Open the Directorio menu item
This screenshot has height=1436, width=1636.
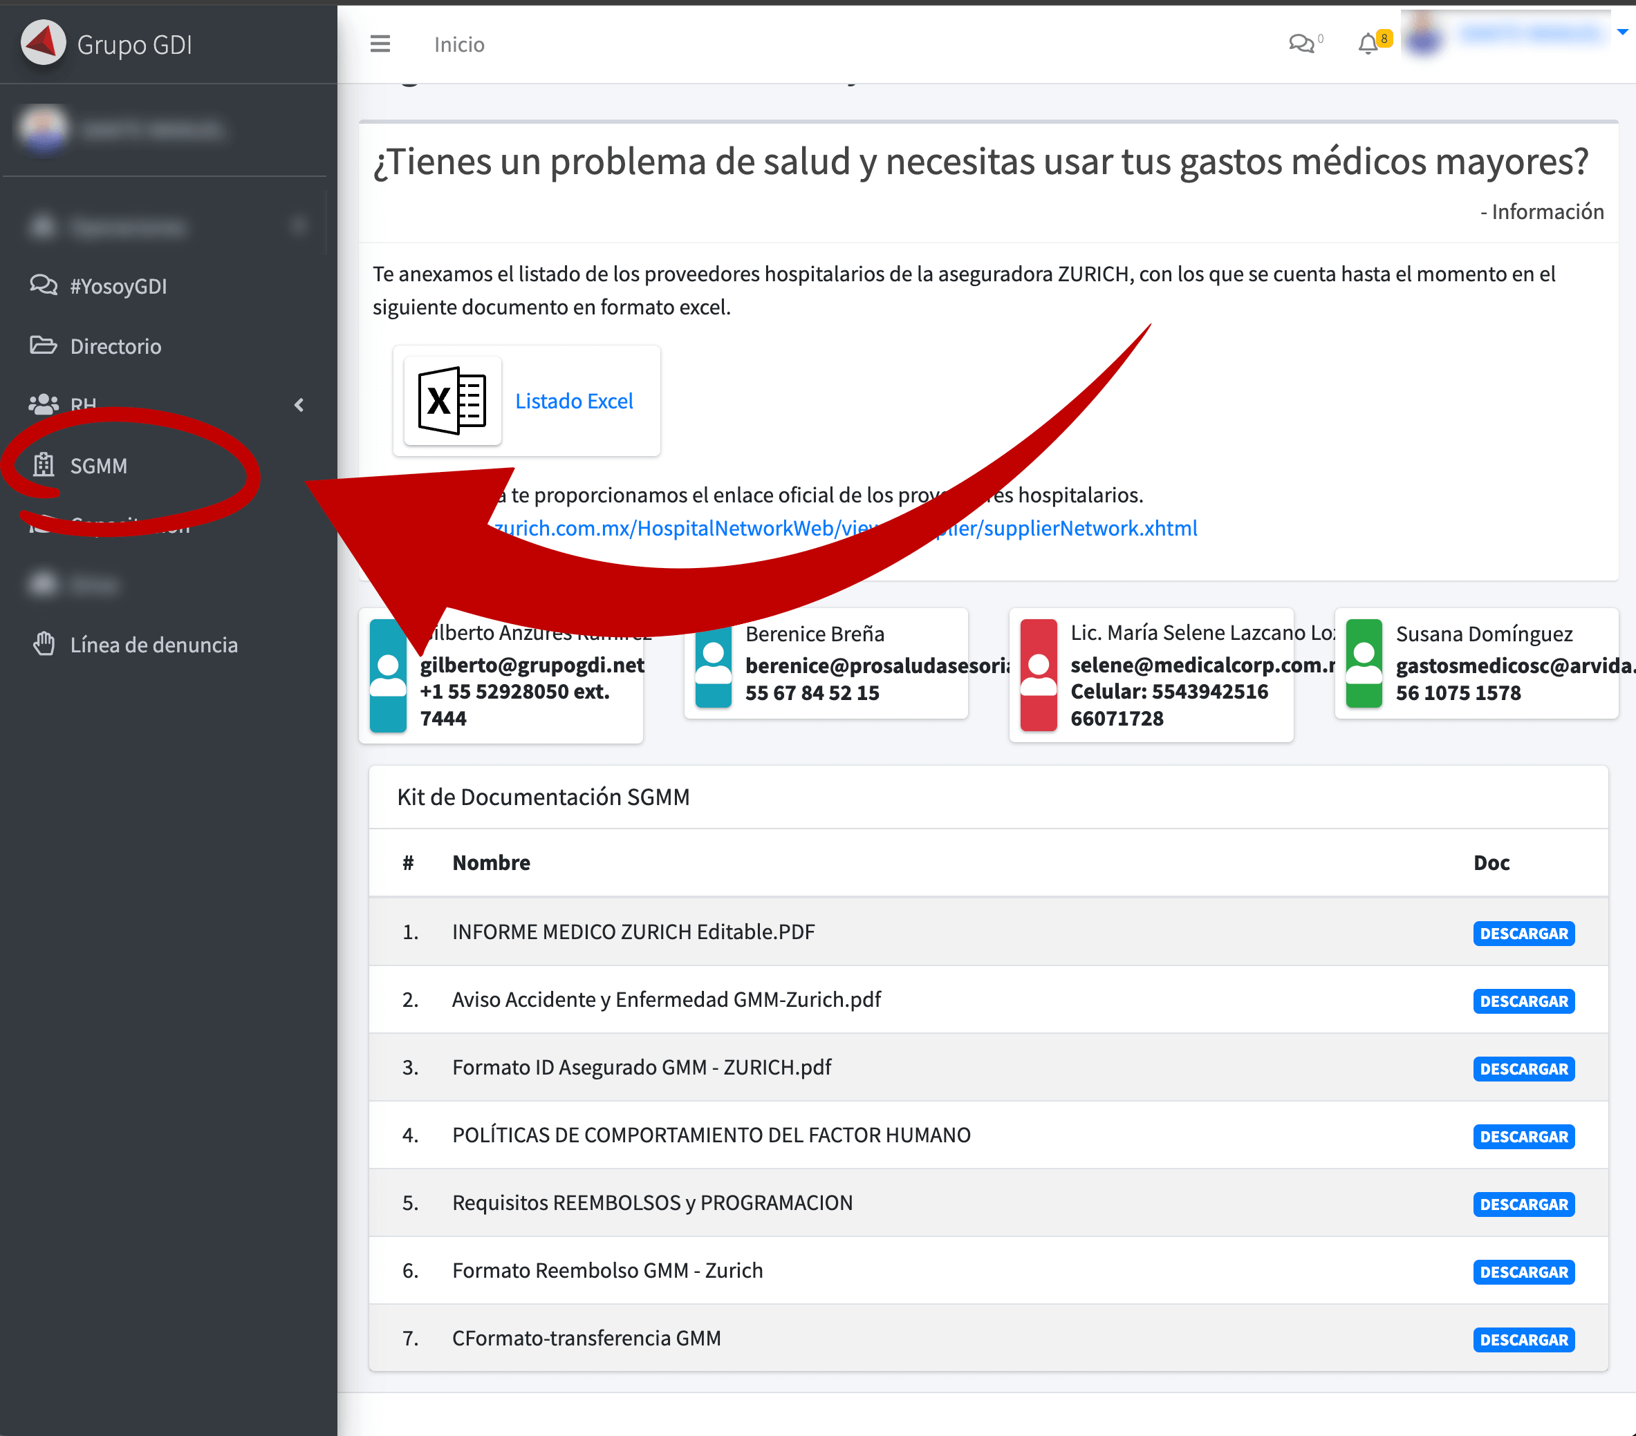pyautogui.click(x=115, y=346)
